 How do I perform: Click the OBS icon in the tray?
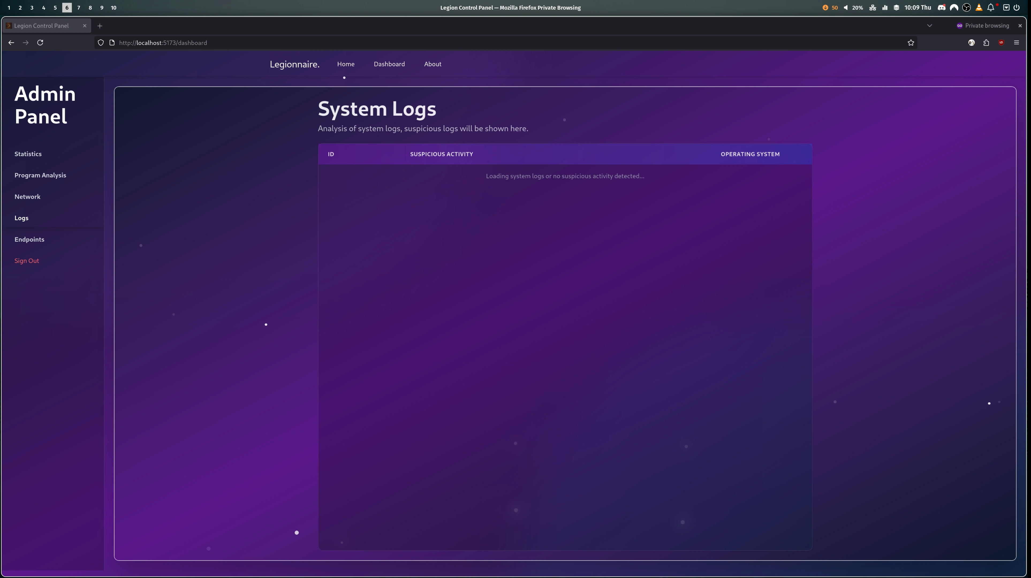(x=966, y=7)
